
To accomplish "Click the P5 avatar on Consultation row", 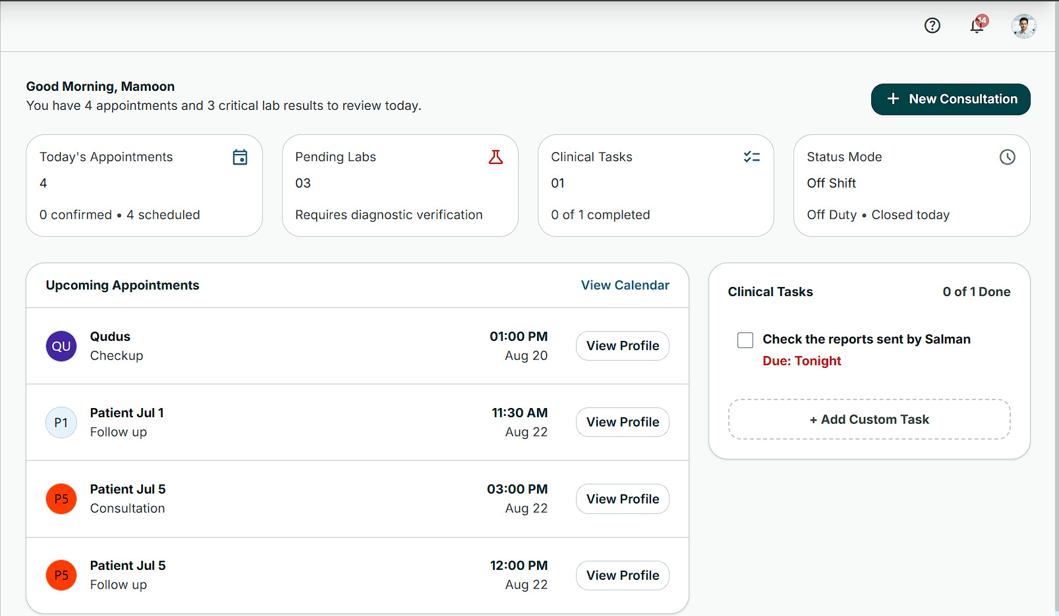I will pos(61,499).
